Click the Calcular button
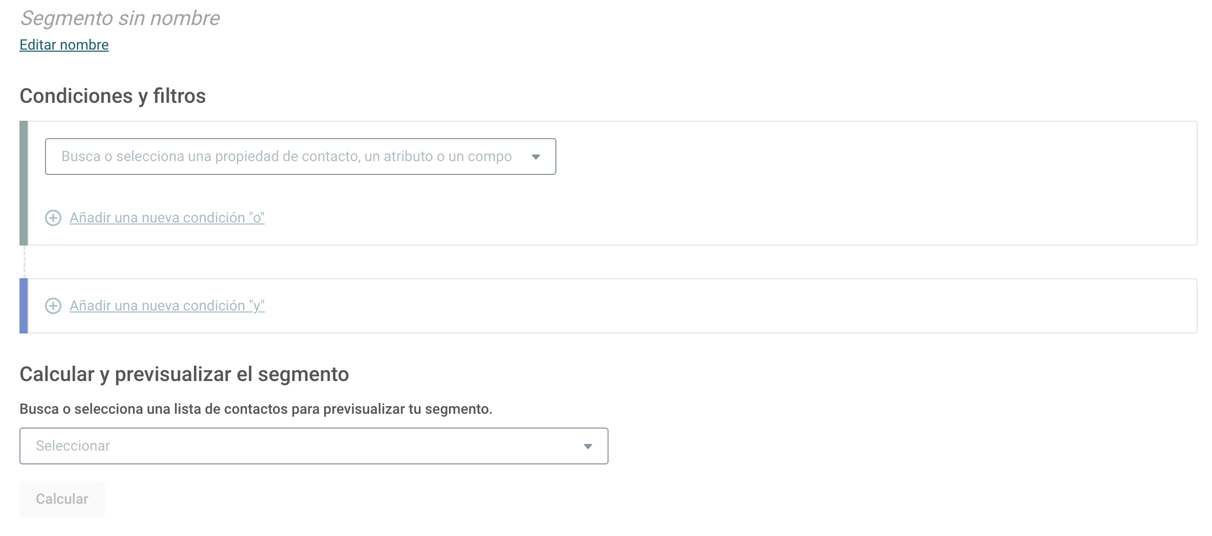The image size is (1212, 536). 62,499
